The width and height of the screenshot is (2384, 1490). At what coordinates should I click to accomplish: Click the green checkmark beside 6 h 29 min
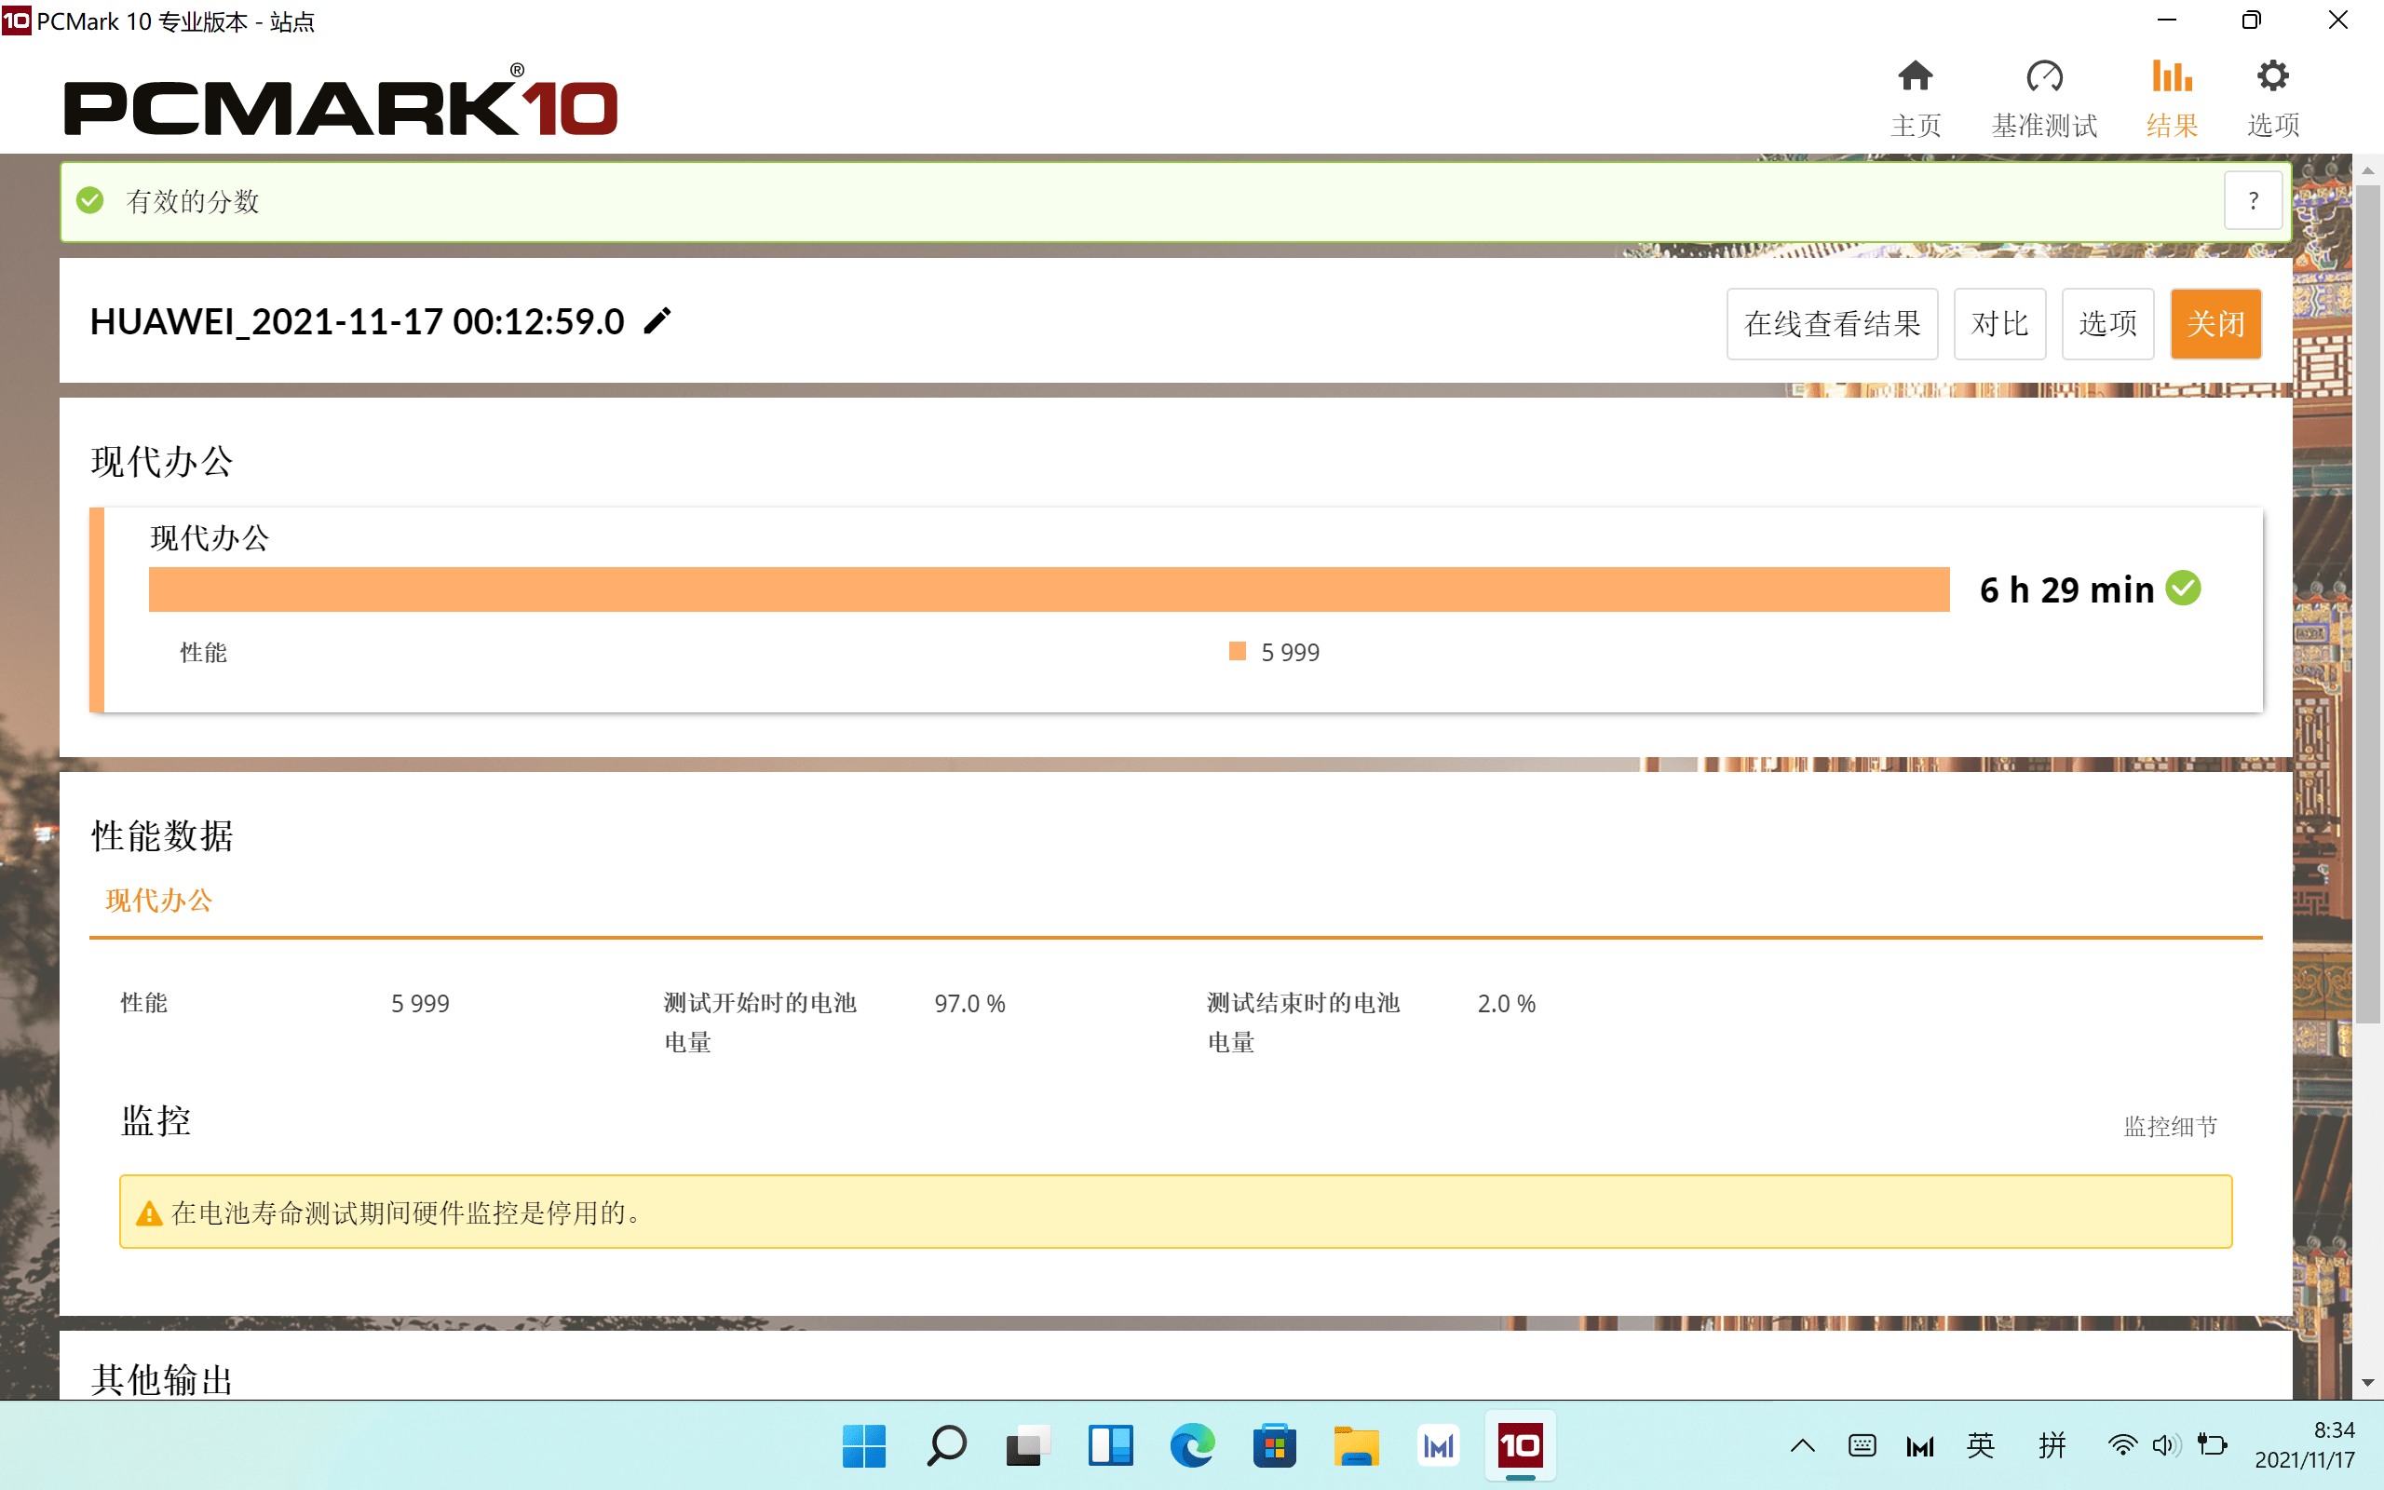click(2182, 589)
